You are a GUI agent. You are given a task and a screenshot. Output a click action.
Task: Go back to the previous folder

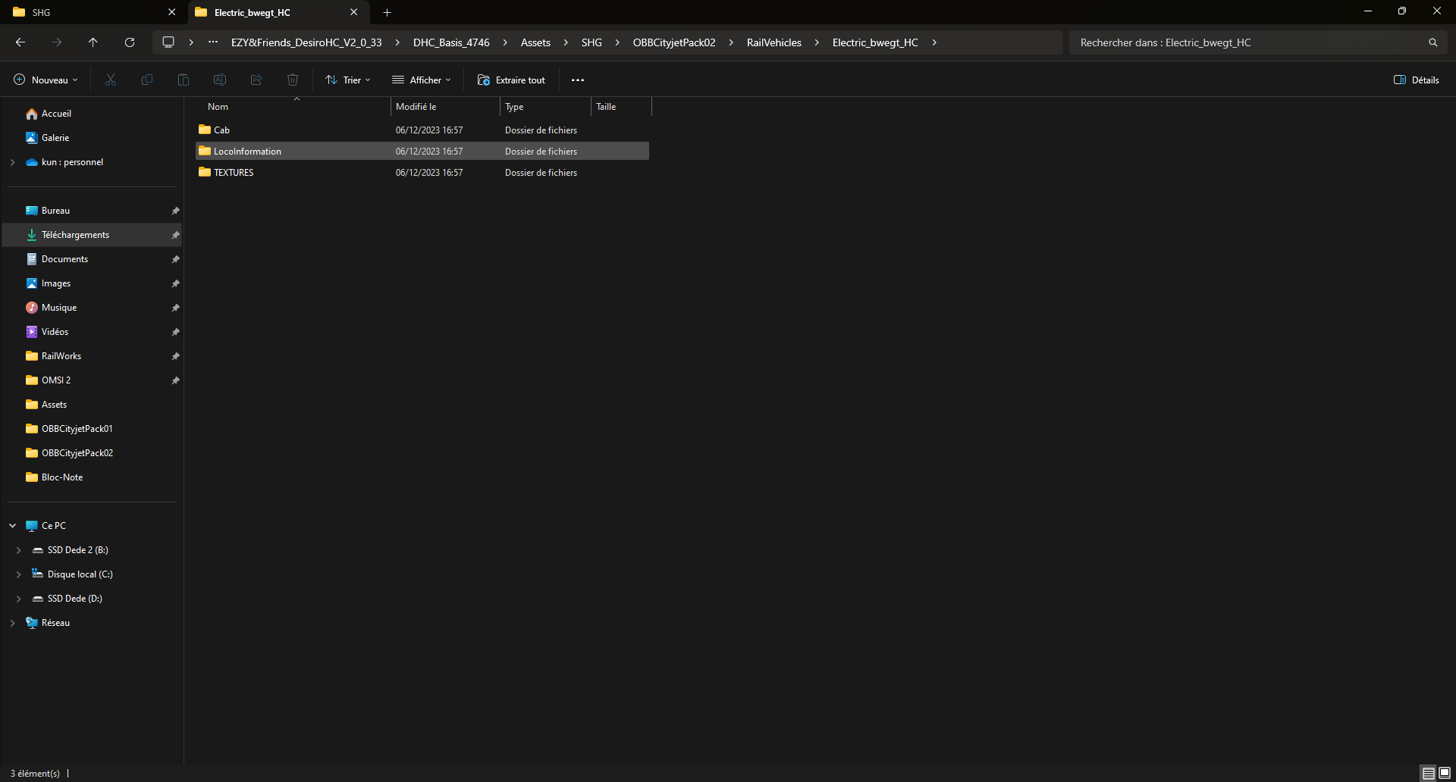point(20,42)
